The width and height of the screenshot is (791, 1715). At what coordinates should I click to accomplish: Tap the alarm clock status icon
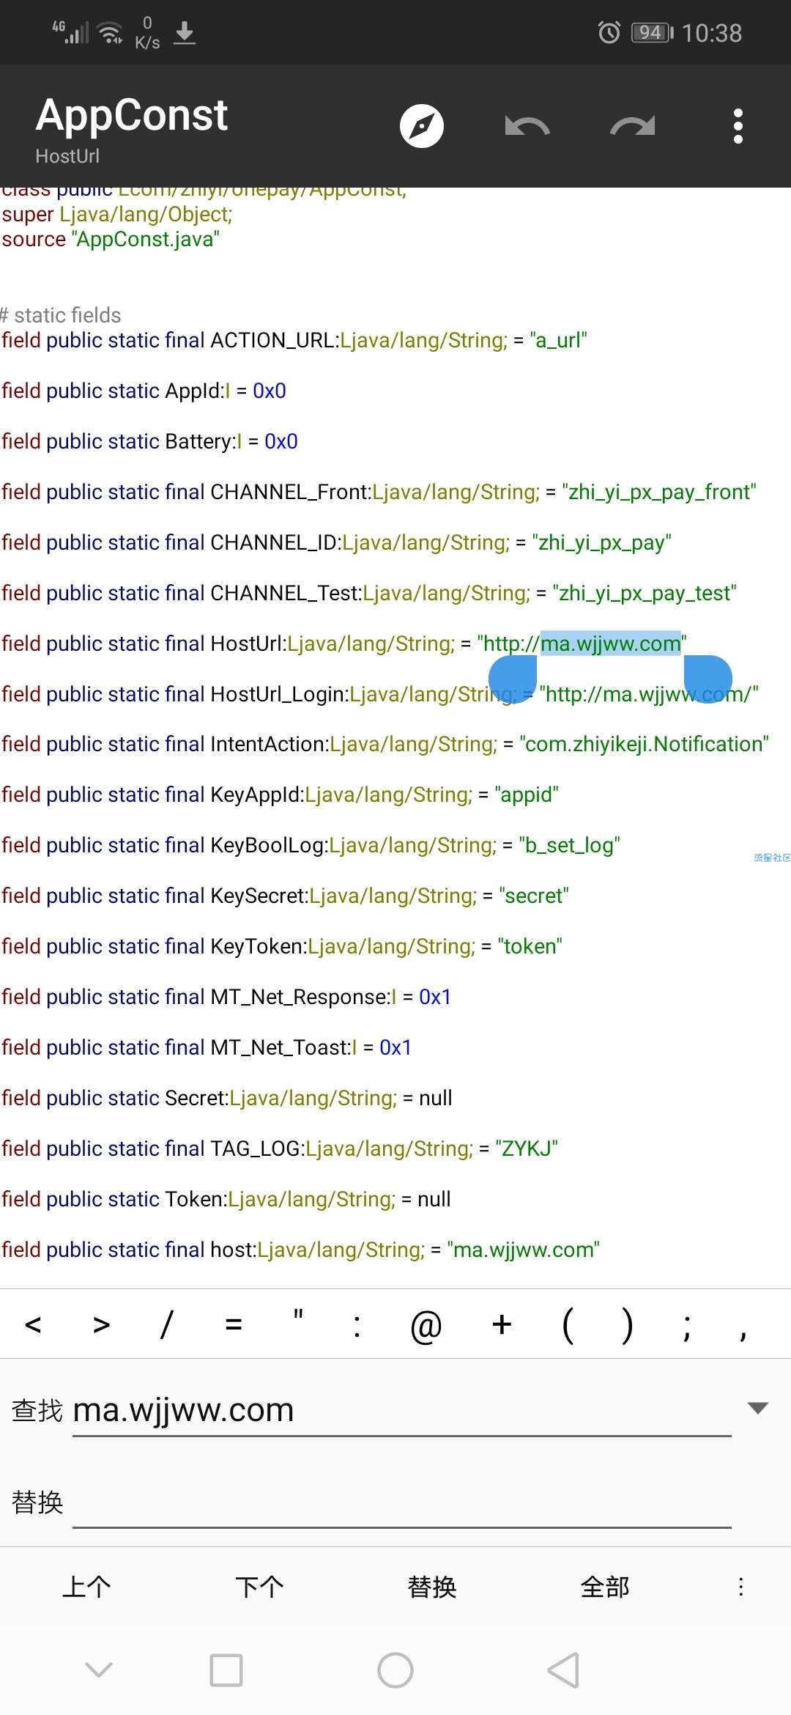pos(609,32)
